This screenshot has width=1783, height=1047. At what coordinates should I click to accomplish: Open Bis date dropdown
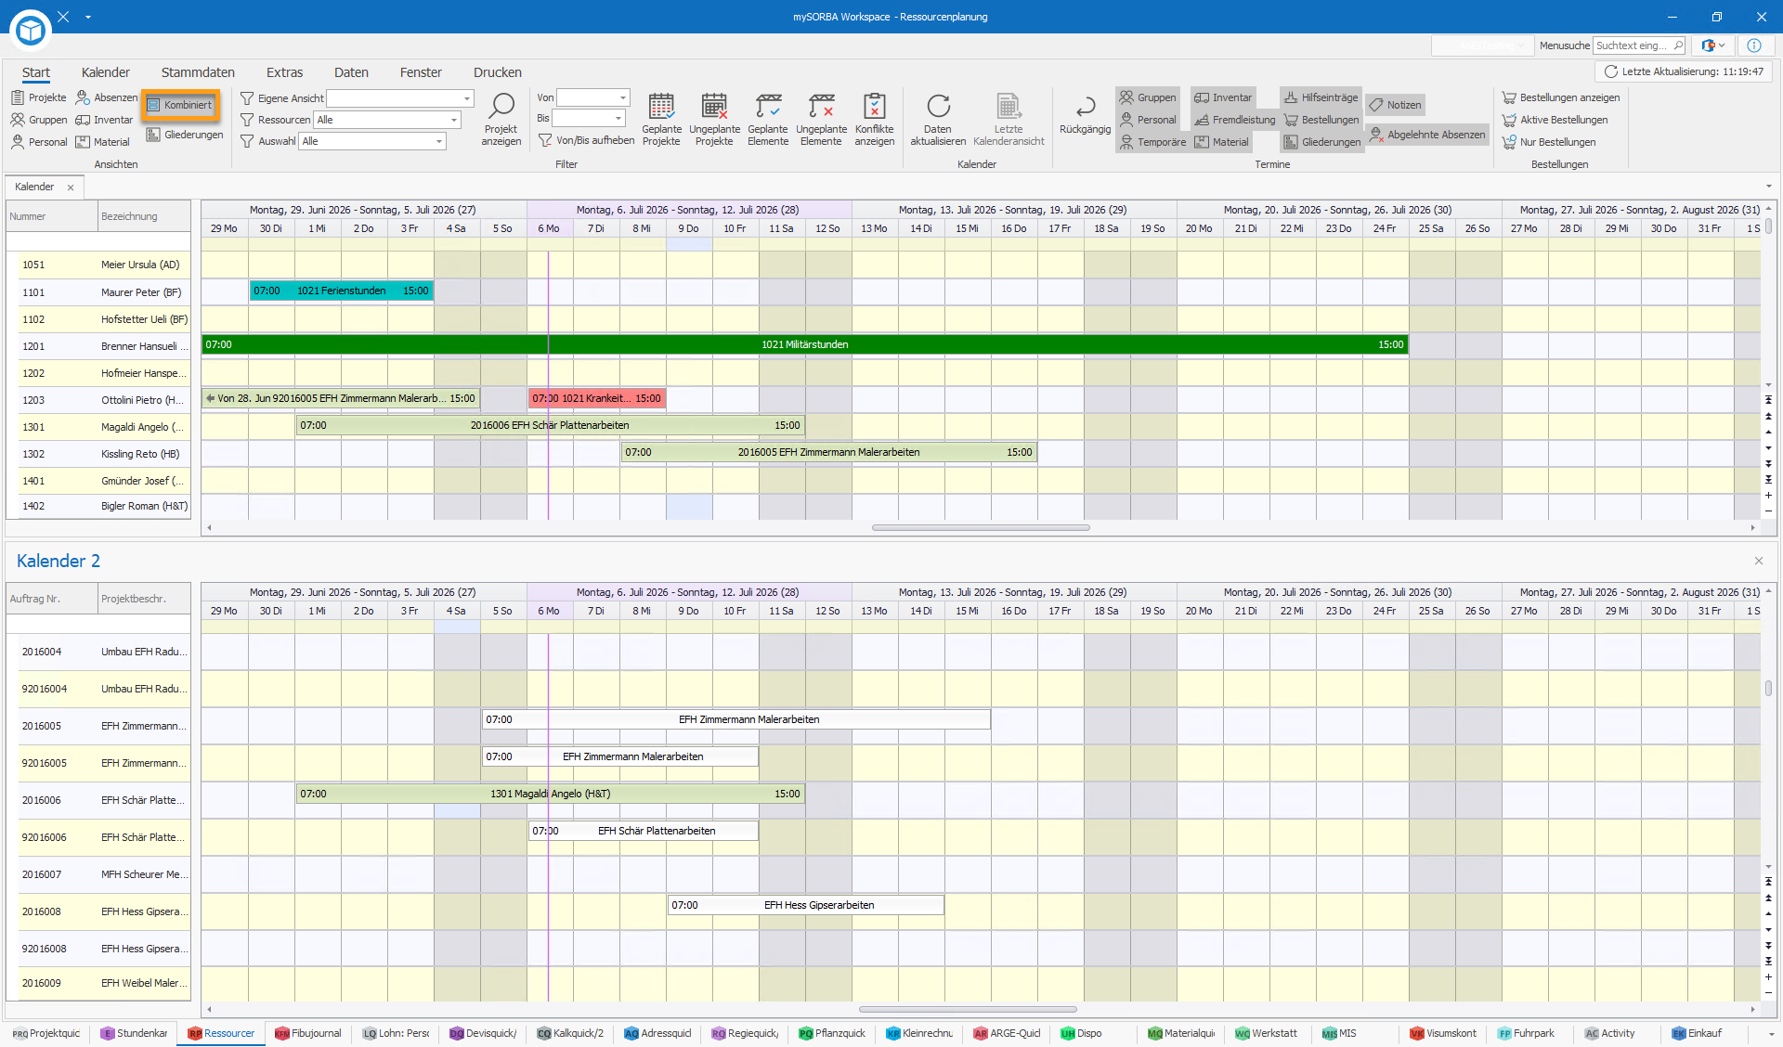pyautogui.click(x=618, y=118)
